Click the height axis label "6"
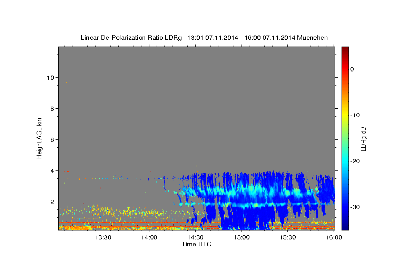This screenshot has height=276, width=414. (x=51, y=139)
